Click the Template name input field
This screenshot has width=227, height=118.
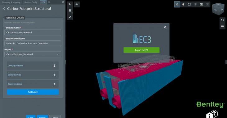tap(33, 32)
